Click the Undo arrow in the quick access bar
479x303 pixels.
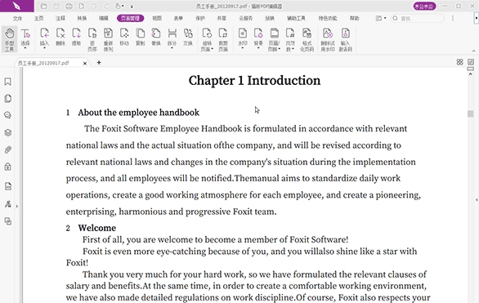pyautogui.click(x=94, y=6)
